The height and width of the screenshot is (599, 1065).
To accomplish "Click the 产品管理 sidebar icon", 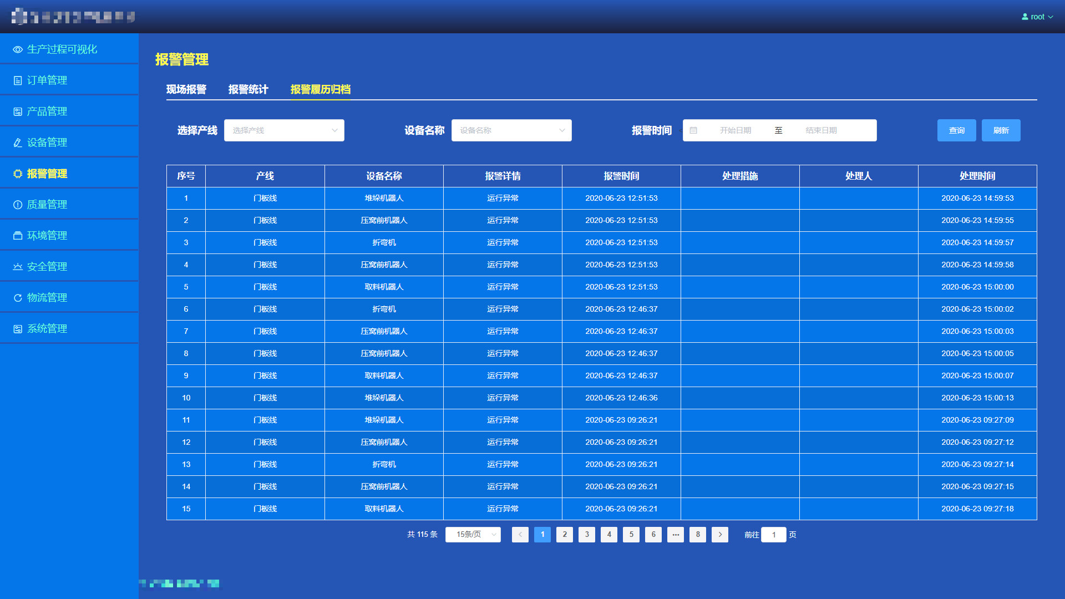I will click(18, 111).
